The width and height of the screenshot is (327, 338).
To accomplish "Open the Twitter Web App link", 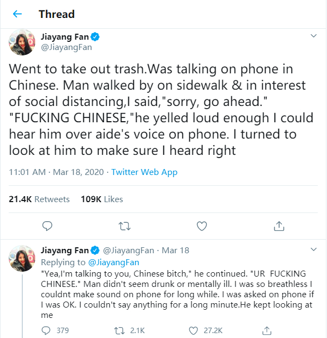I will coord(144,172).
